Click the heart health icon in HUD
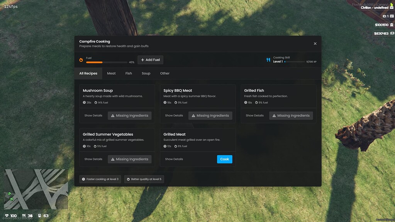The width and height of the screenshot is (395, 222). 7,216
